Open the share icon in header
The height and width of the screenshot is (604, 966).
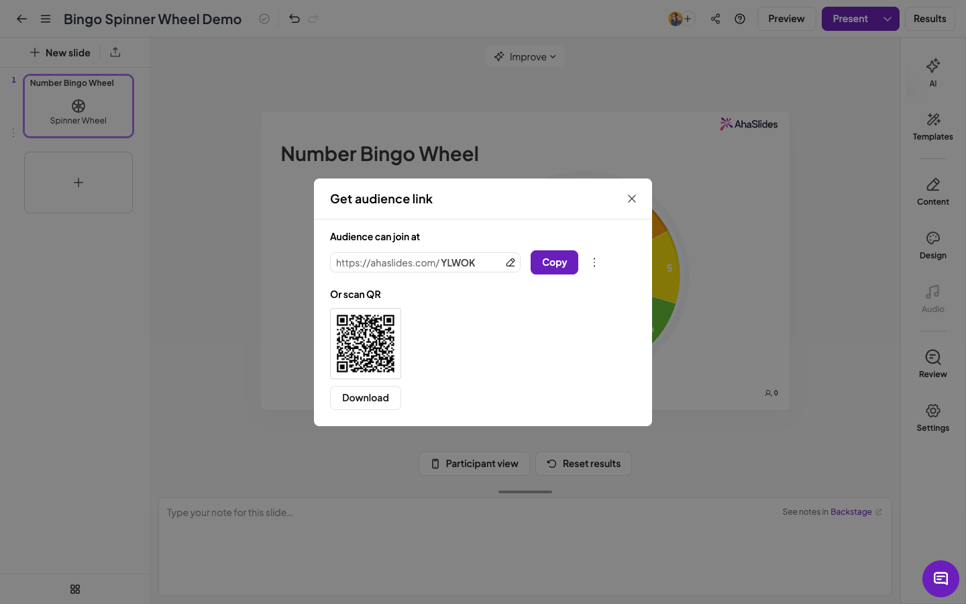[x=716, y=19]
